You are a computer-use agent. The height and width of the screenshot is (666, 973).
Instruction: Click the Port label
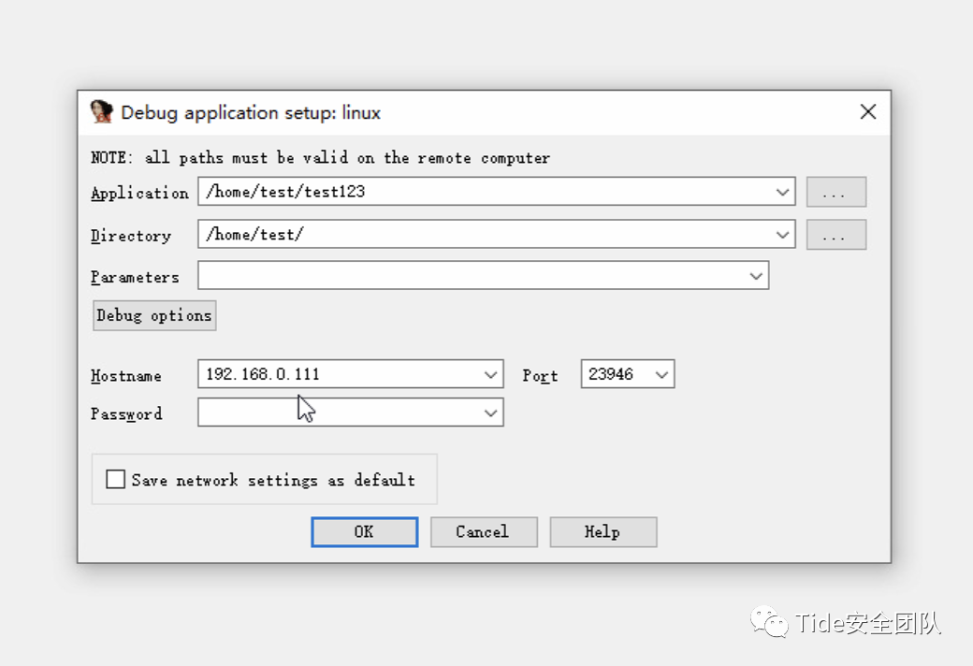pos(540,375)
